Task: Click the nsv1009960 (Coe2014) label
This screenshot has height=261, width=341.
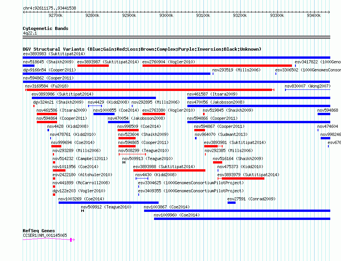Action: coord(177,215)
